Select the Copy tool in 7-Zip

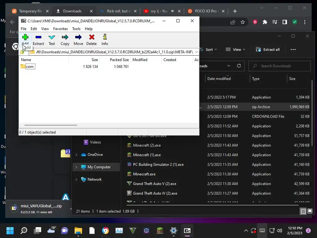(x=65, y=40)
